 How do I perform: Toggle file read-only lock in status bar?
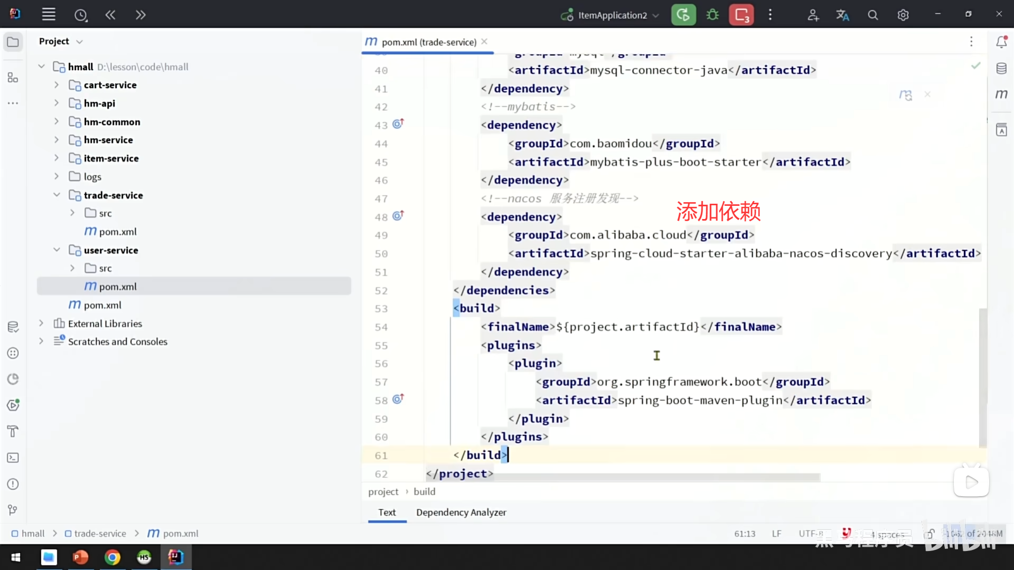931,534
